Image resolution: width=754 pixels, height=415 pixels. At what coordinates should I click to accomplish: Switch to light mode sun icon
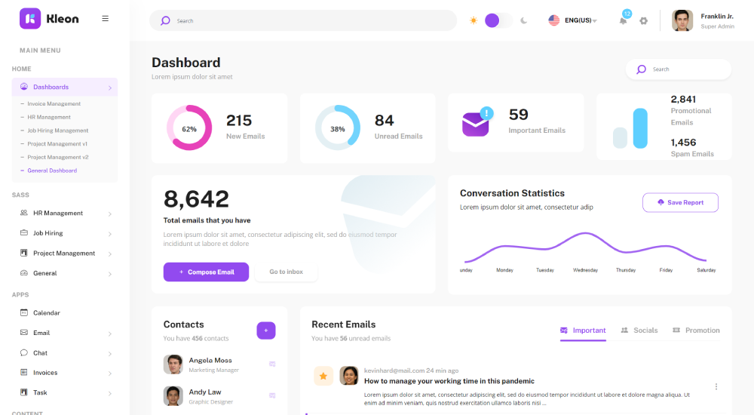point(474,20)
